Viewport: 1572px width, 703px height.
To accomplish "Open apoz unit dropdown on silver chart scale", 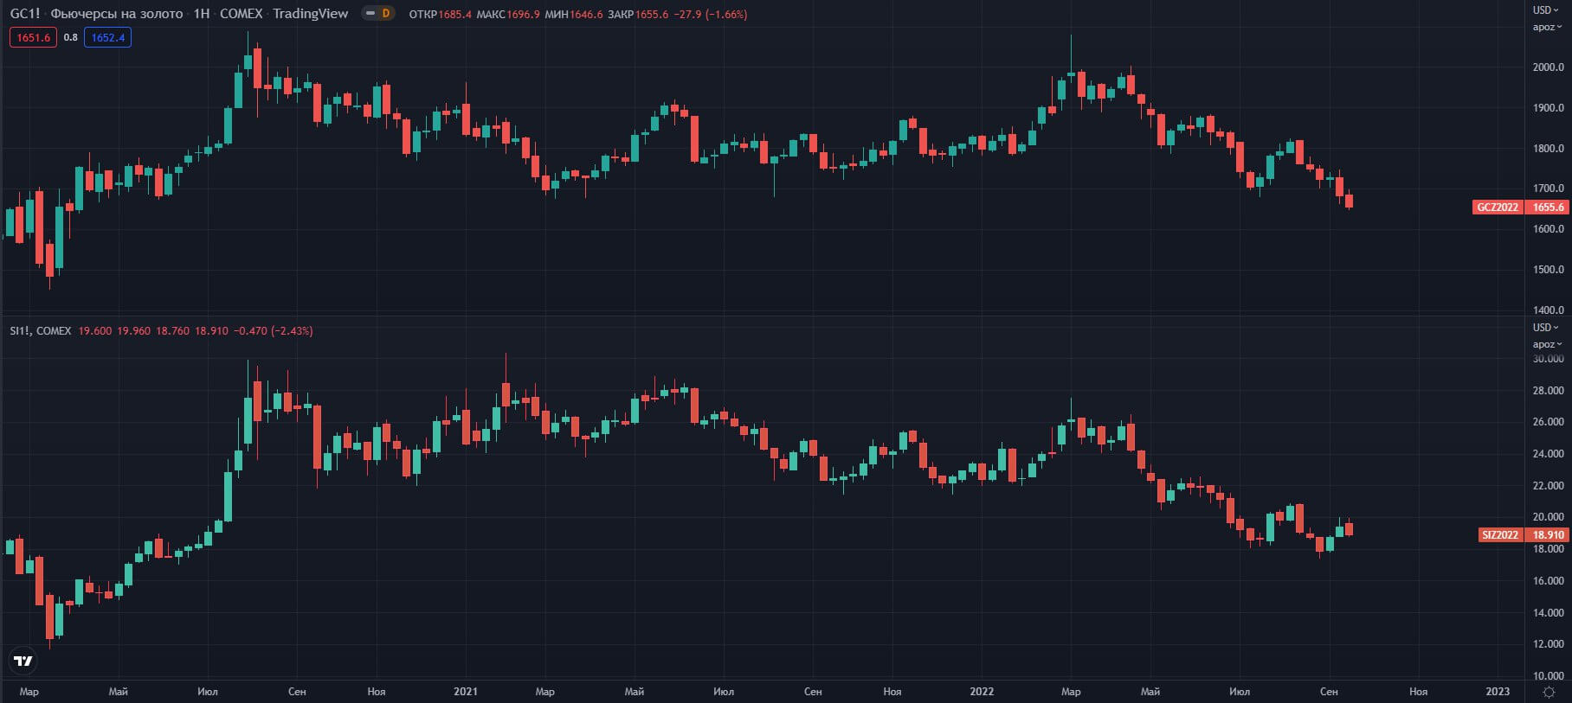I will 1547,344.
